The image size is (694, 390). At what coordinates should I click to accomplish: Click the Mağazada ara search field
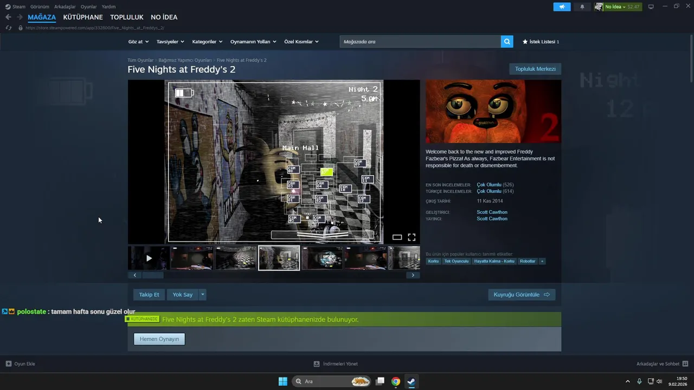420,42
